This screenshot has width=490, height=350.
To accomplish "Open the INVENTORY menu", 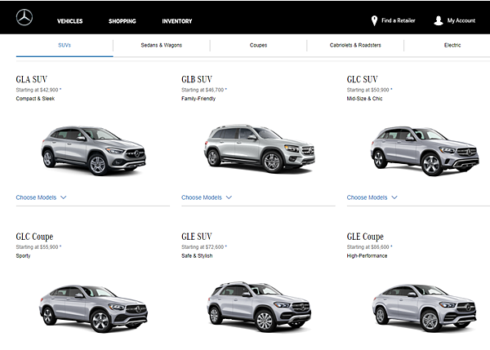I will 177,21.
